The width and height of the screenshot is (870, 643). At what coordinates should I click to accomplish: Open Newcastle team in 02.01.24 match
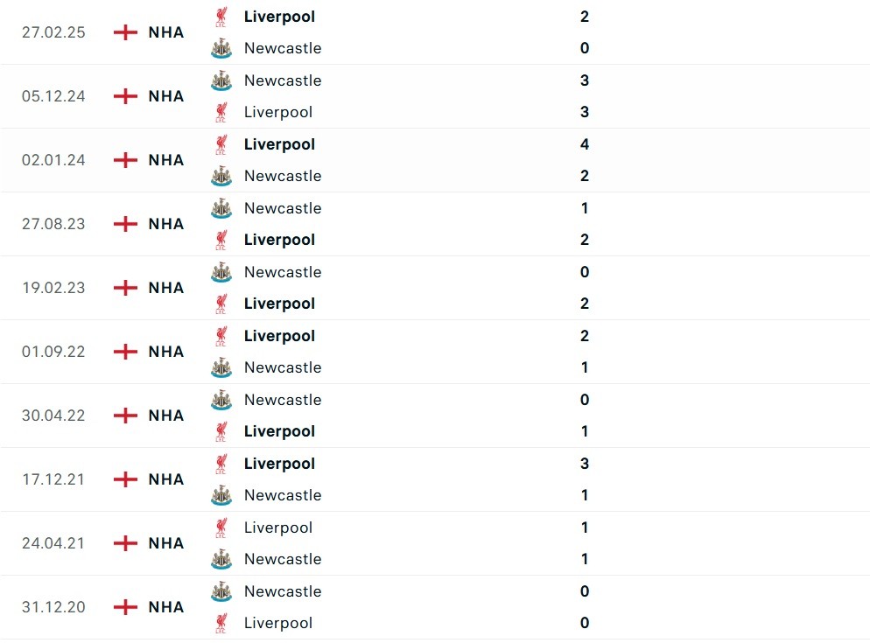(282, 176)
